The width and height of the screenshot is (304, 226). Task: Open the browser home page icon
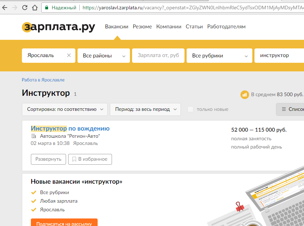coord(35,7)
